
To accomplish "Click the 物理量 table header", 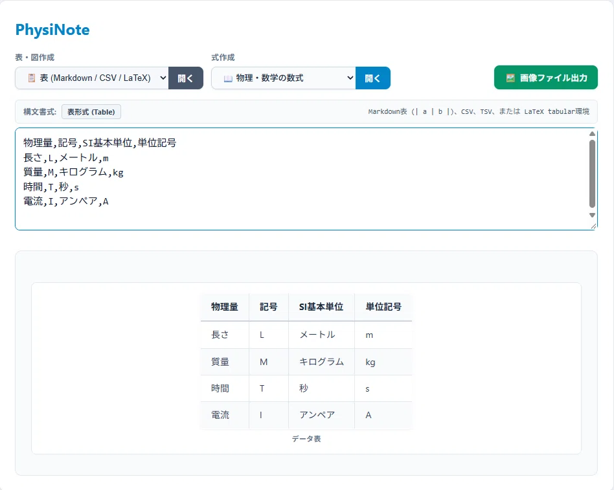I will pyautogui.click(x=225, y=307).
